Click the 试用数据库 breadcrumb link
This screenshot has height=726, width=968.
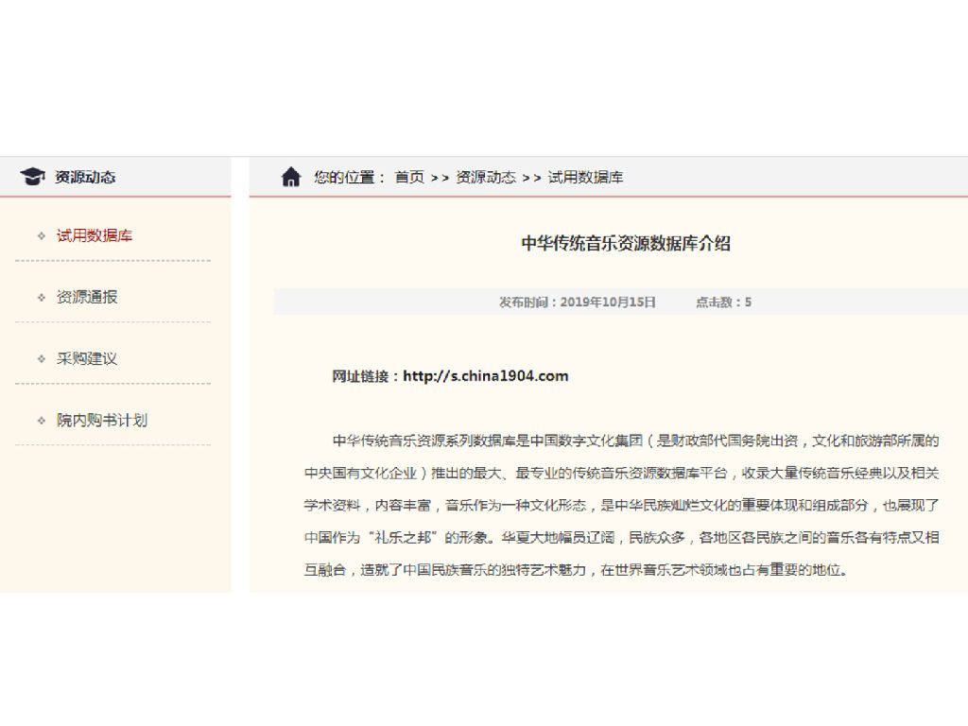(x=585, y=177)
